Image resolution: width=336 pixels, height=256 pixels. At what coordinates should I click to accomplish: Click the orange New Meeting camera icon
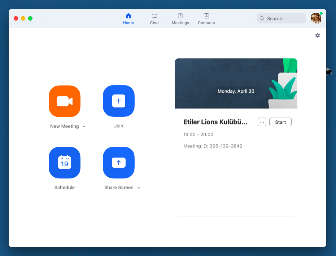pos(65,101)
